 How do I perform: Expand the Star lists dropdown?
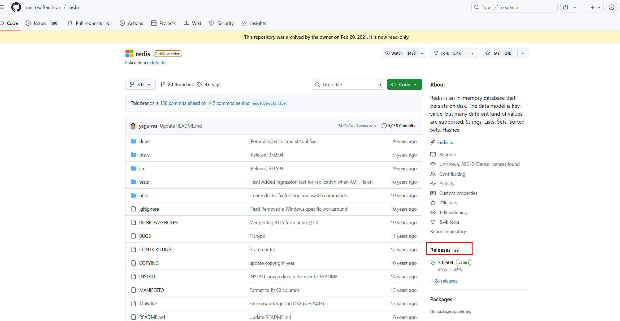(523, 53)
